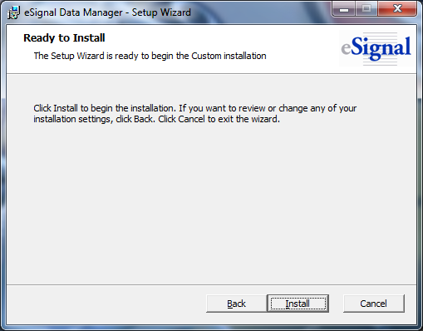Viewport: 423px width, 331px height.
Task: Click the separator line above the buttons
Action: click(x=211, y=284)
